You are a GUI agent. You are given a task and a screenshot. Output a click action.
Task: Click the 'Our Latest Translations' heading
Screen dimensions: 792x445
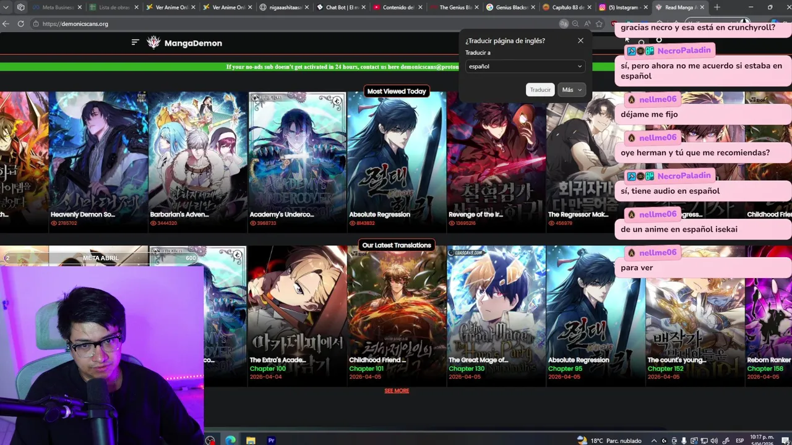[397, 245]
